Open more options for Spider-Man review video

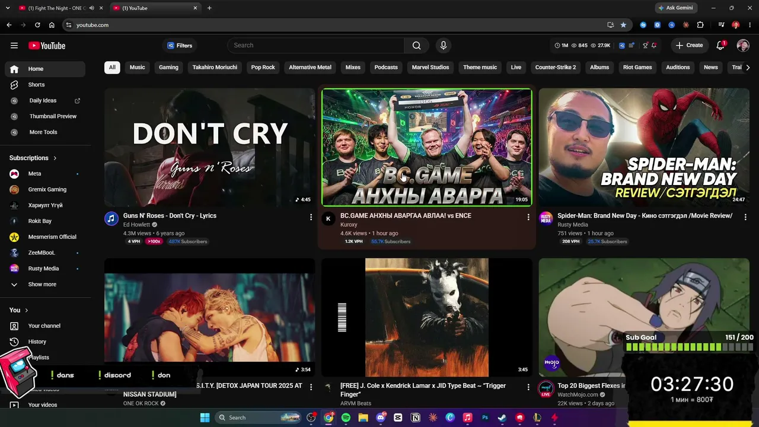click(x=745, y=217)
